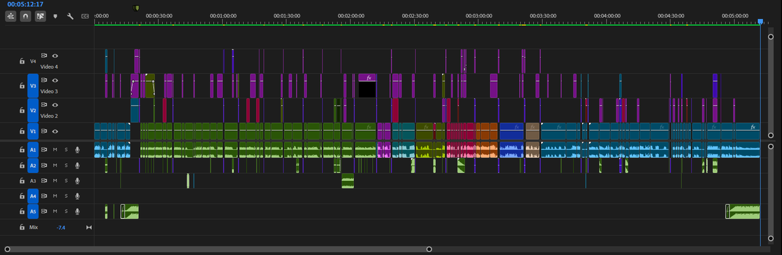The image size is (782, 255).
Task: Select the green marker on the time ruler
Action: (136, 8)
